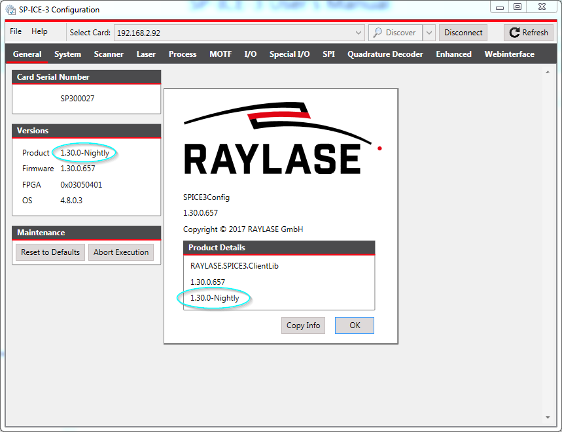This screenshot has height=432, width=562.
Task: Click the scrollbar down arrow
Action: click(548, 418)
